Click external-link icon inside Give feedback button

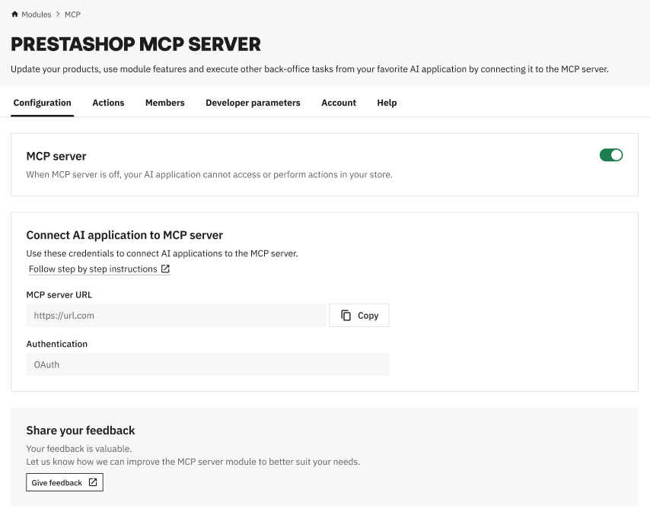pyautogui.click(x=93, y=482)
